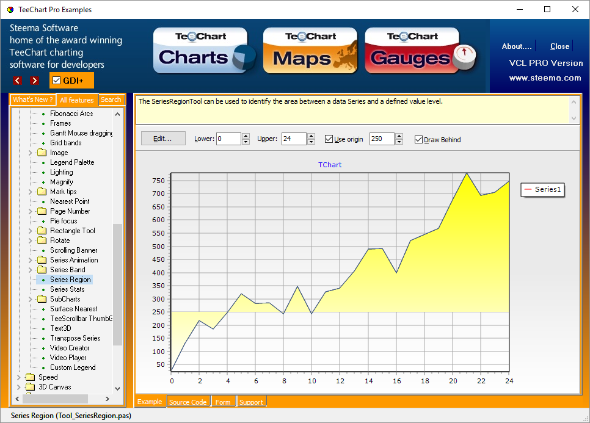Toggle the Use origin checkbox
590x423 pixels.
point(329,139)
